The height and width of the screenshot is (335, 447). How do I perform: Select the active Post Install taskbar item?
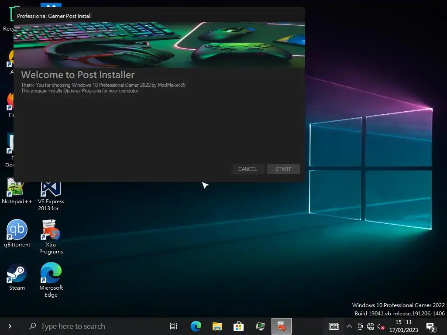click(282, 326)
